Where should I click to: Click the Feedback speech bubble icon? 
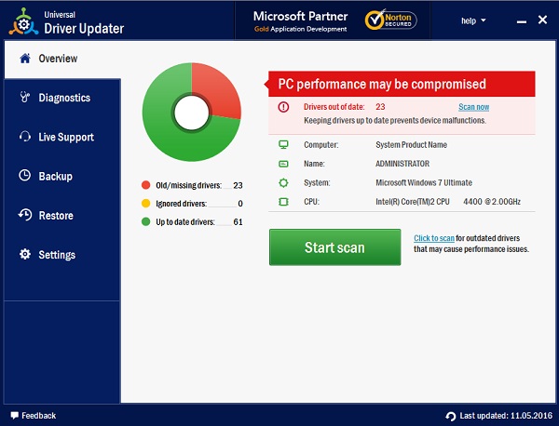[13, 415]
